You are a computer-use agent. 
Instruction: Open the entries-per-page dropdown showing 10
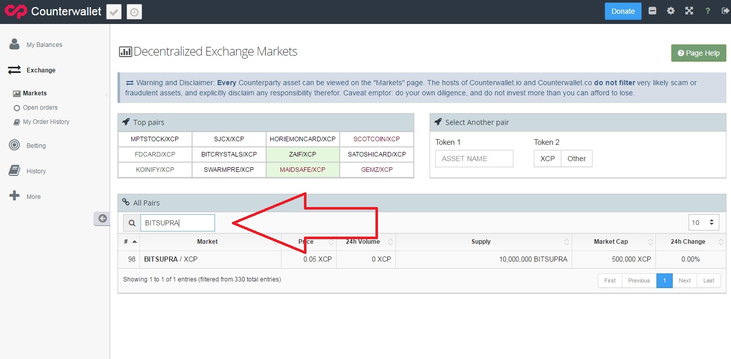pyautogui.click(x=704, y=222)
